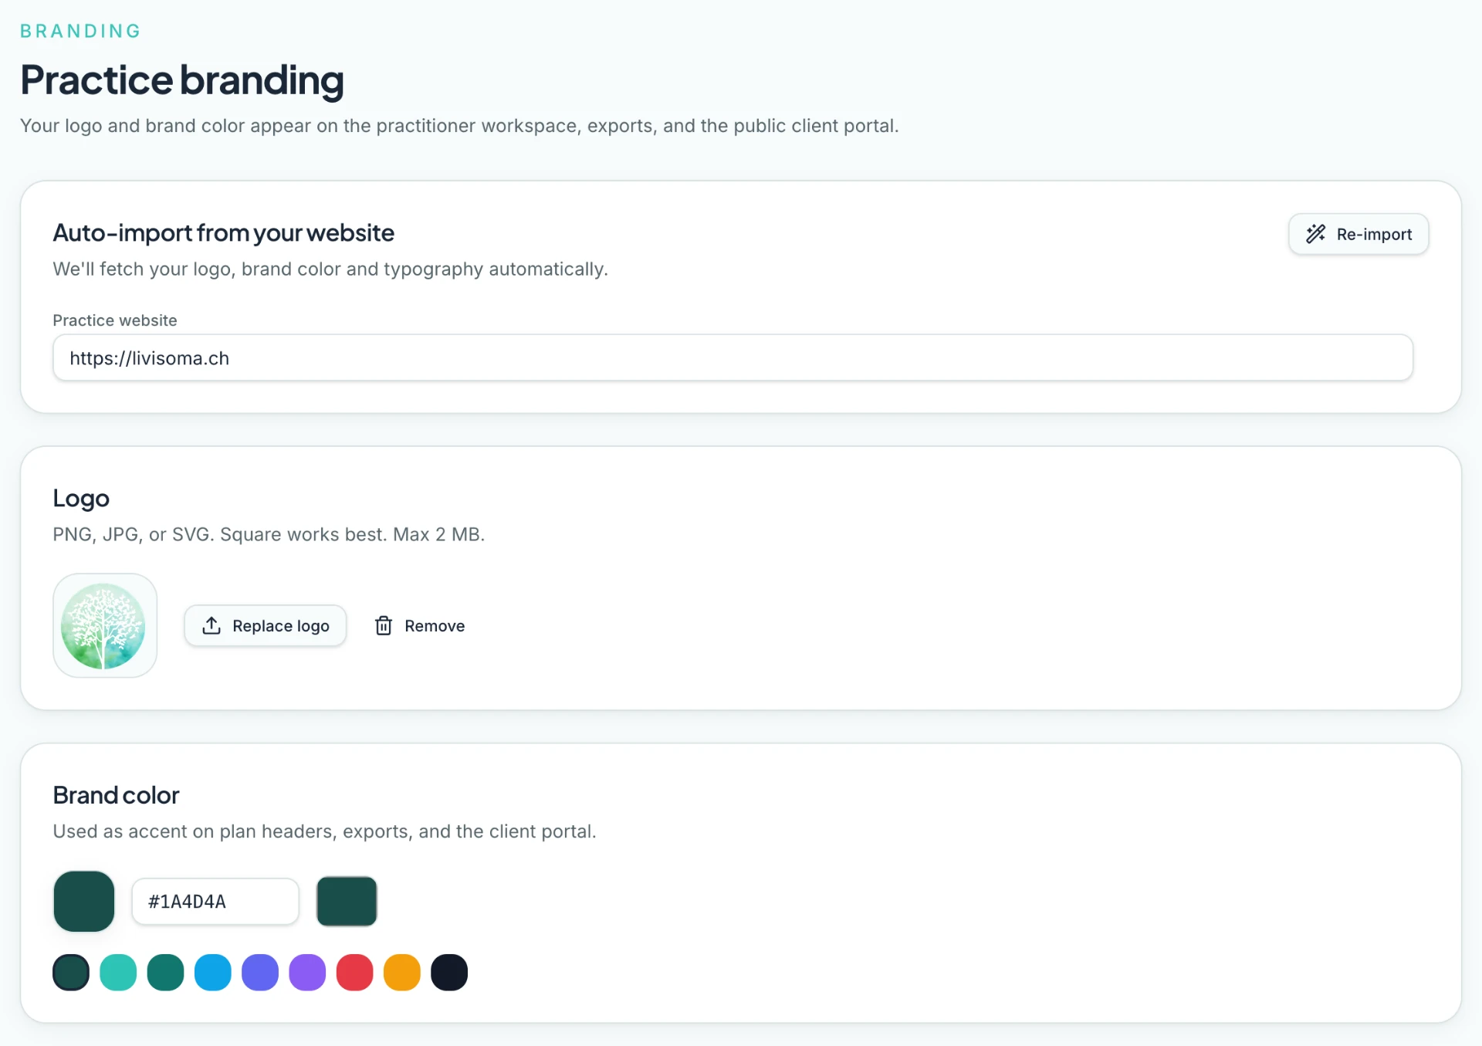Click the trash can icon beside Remove
This screenshot has height=1046, width=1482.
click(384, 625)
